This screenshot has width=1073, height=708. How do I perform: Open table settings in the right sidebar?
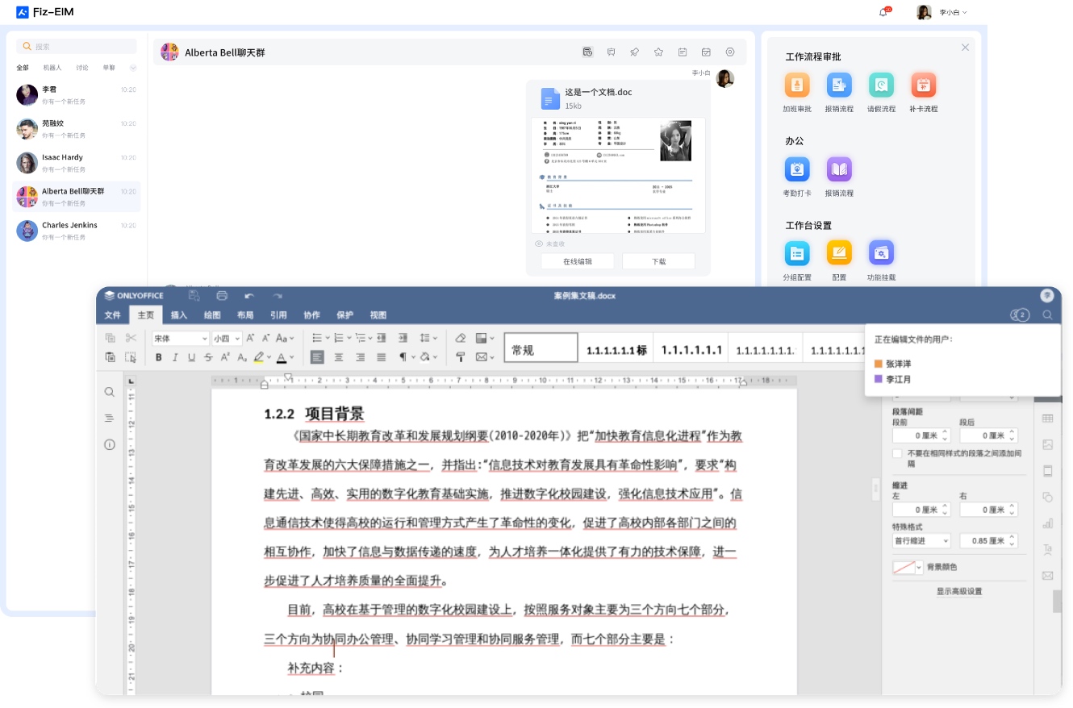tap(1048, 419)
